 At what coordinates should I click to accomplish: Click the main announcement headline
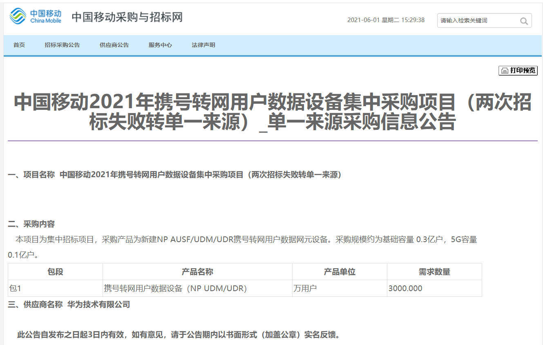[x=273, y=112]
